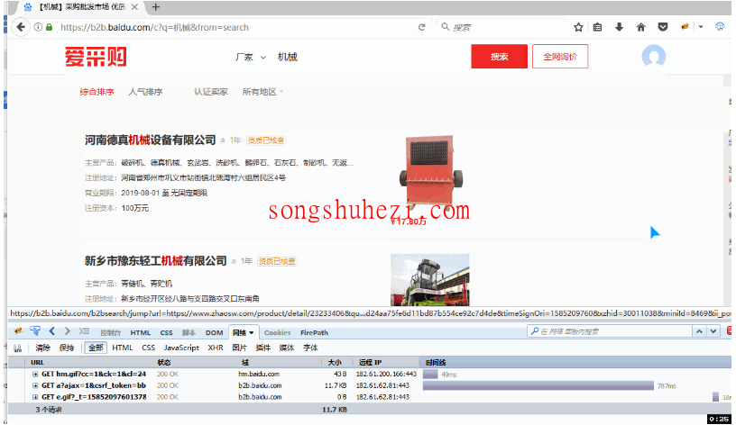Open the dropdown arrow beside Firebug toolbar icon
Image resolution: width=736 pixels, height=434 pixels.
click(701, 27)
